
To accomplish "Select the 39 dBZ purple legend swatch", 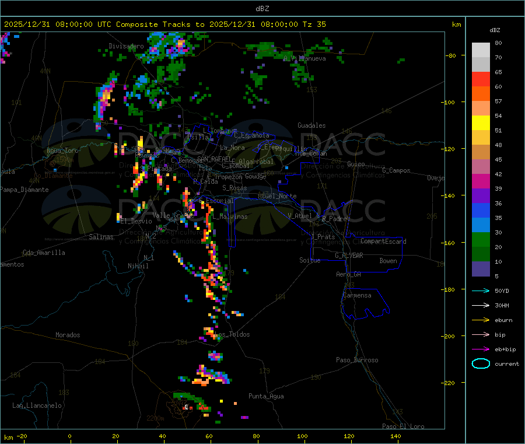I will coord(481,196).
